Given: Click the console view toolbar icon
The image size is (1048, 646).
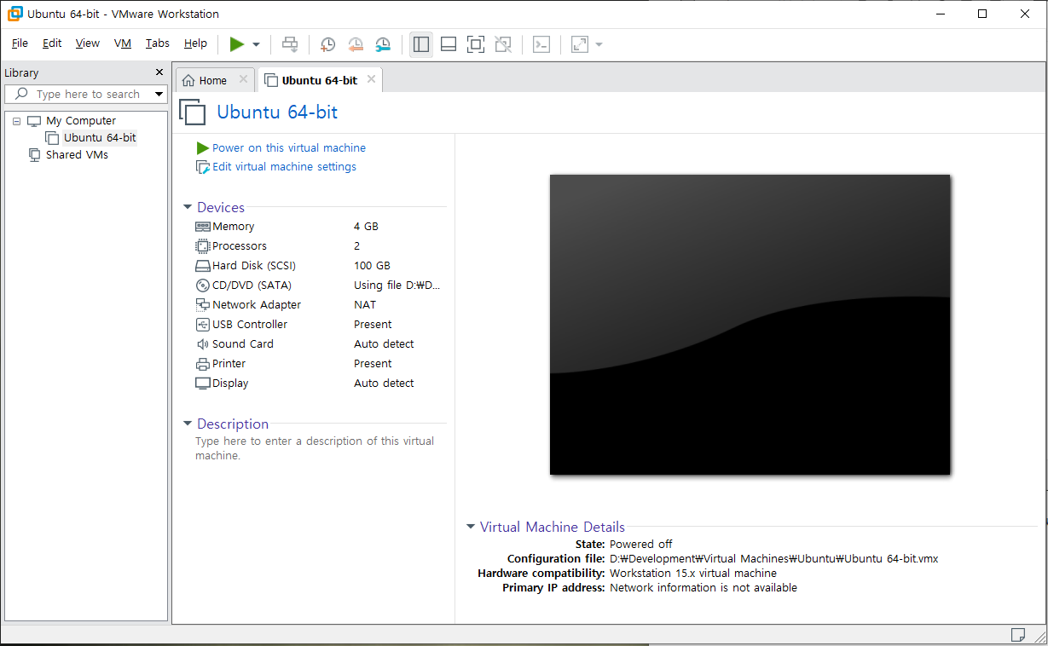Looking at the screenshot, I should 541,44.
